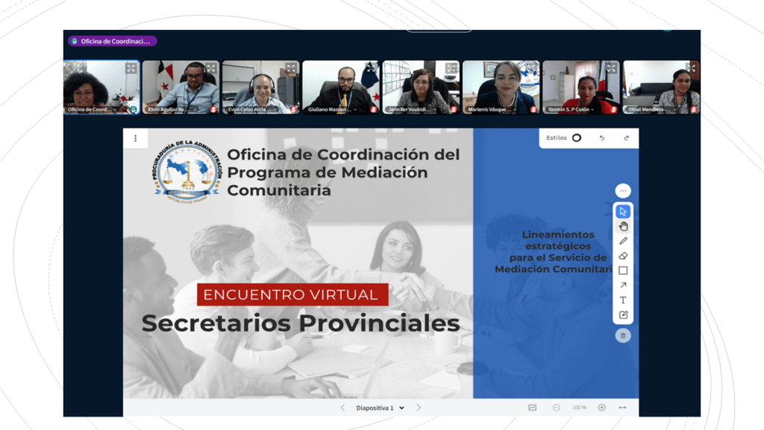Select the cursor selection tool
The image size is (764, 430).
623,211
